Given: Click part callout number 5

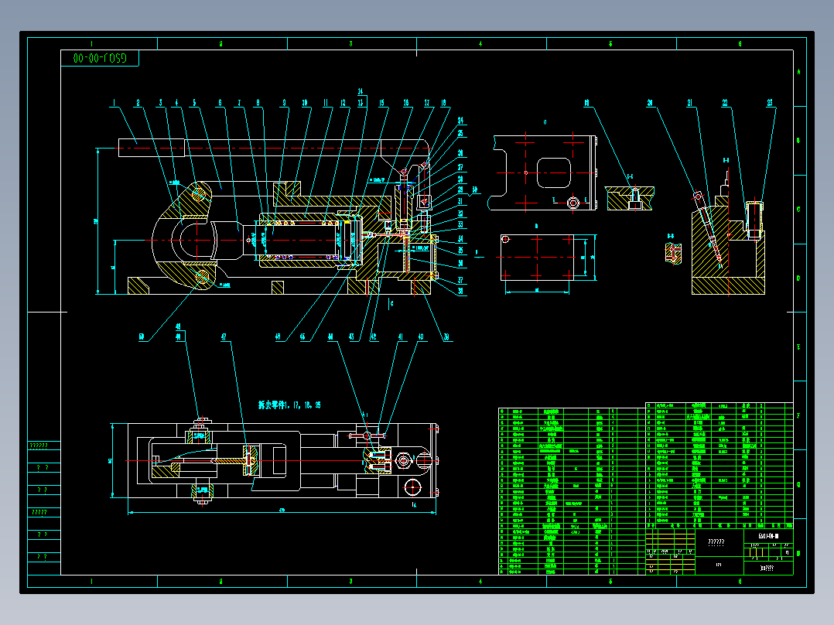Looking at the screenshot, I should pyautogui.click(x=194, y=103).
